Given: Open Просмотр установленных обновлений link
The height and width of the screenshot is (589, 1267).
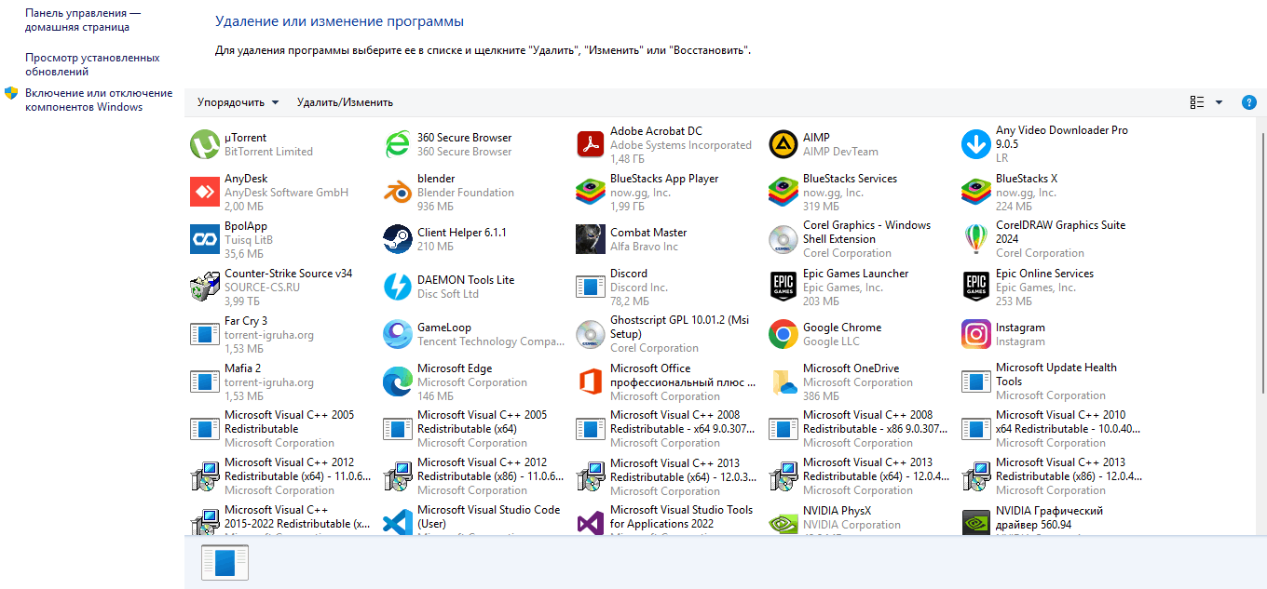Looking at the screenshot, I should 92,64.
